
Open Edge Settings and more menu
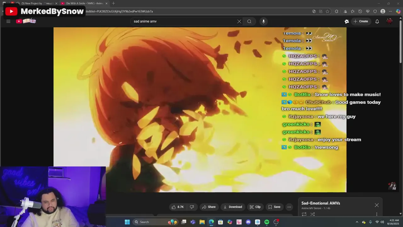pyautogui.click(x=390, y=11)
